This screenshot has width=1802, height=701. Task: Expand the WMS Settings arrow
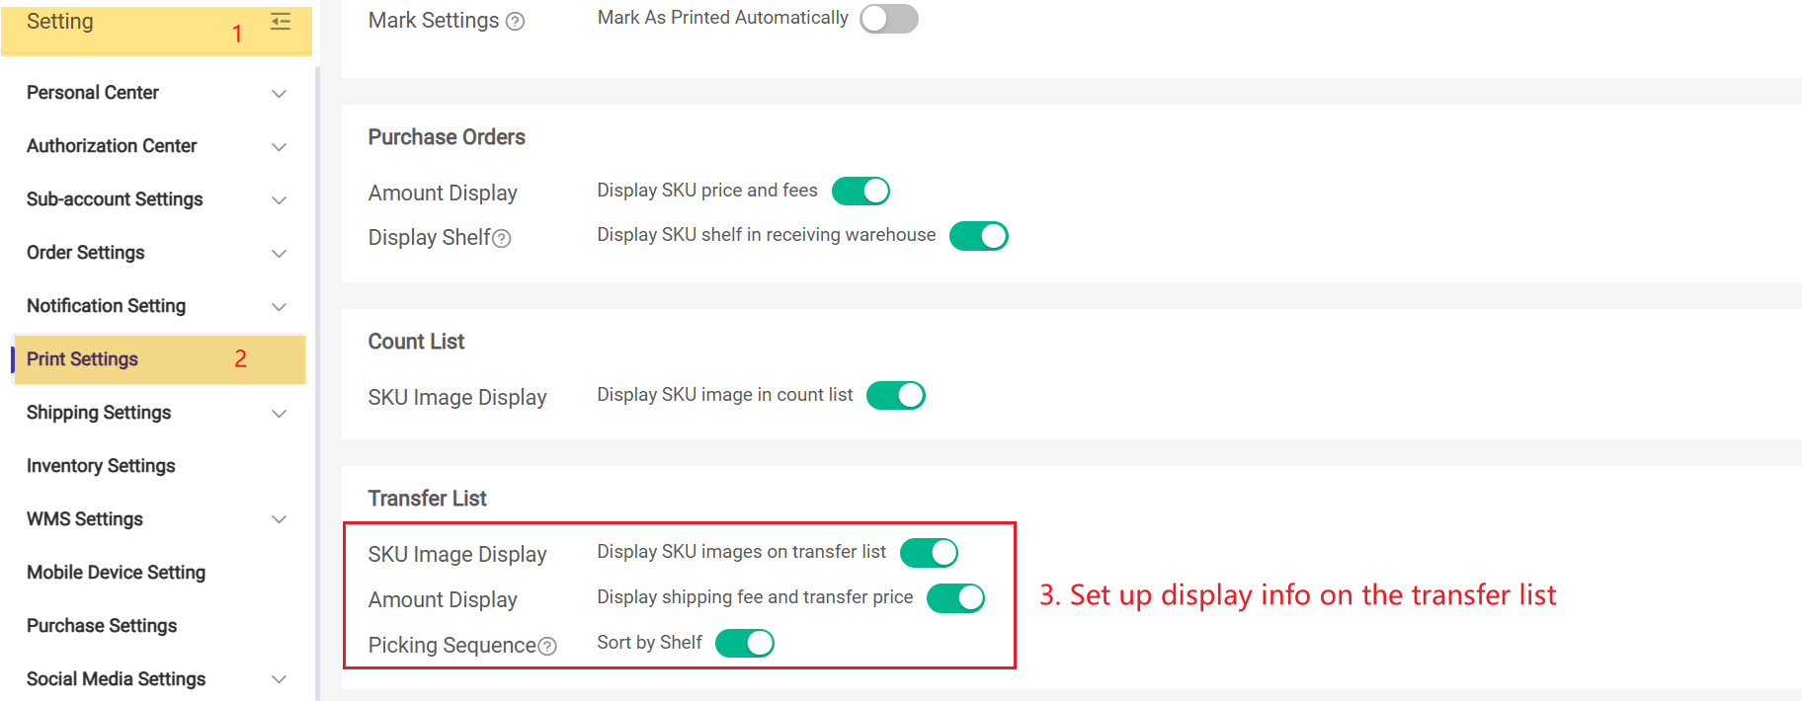pyautogui.click(x=280, y=519)
